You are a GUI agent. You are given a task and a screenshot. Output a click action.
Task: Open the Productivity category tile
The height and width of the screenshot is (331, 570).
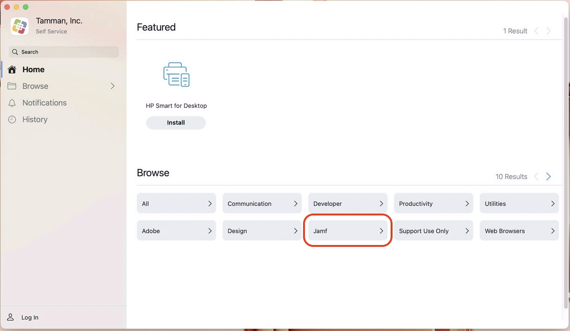click(434, 203)
